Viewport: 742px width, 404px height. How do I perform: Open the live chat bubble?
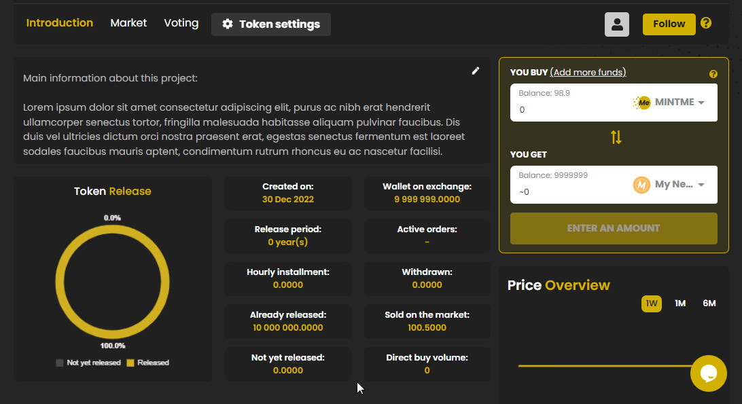(x=708, y=373)
